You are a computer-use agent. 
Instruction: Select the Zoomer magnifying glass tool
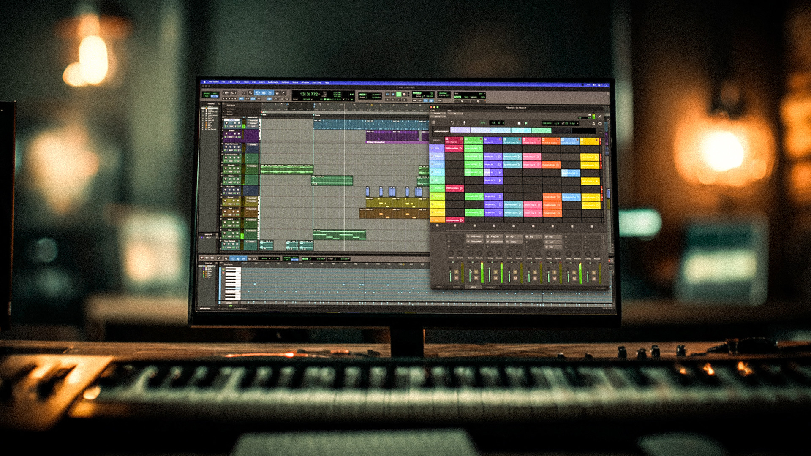pyautogui.click(x=250, y=93)
